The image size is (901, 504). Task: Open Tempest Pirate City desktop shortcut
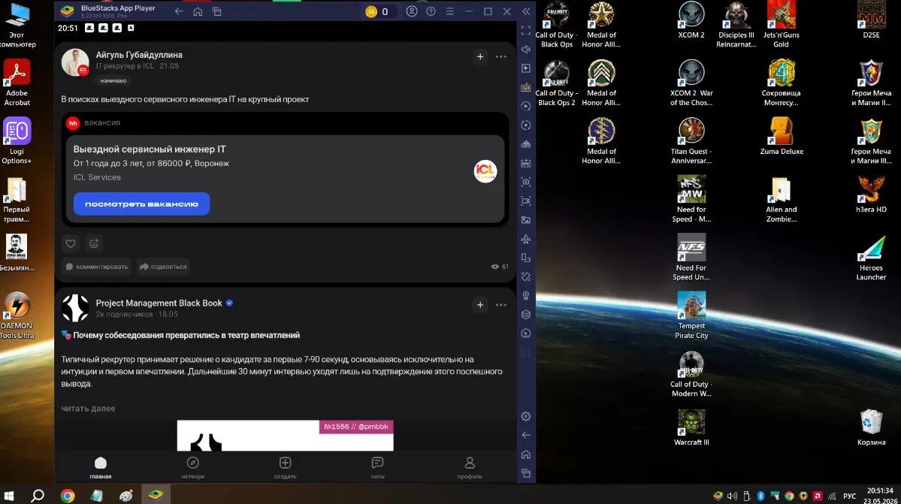(691, 315)
